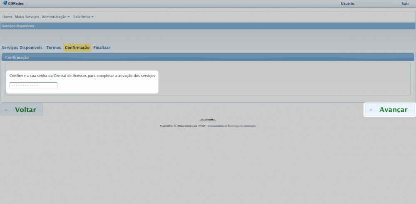416x204 pixels.
Task: Expand the Administração dropdown menu
Action: coord(56,17)
